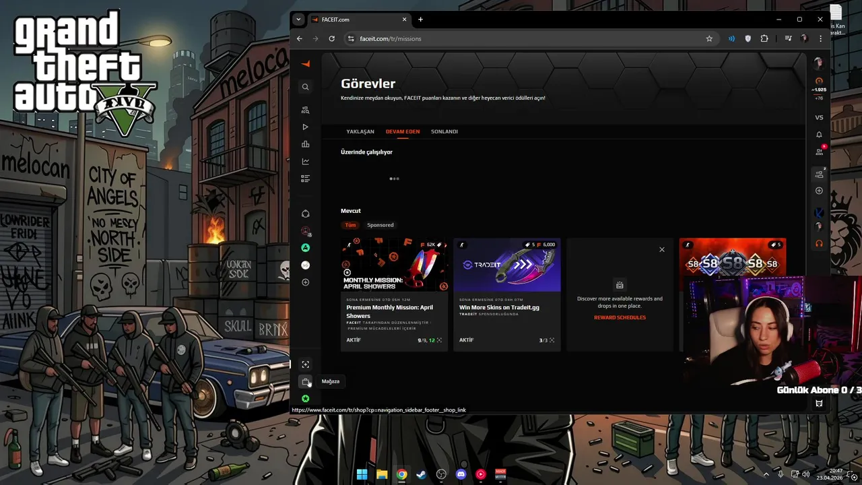Open the notifications bell icon
This screenshot has height=485, width=862.
coord(819,135)
